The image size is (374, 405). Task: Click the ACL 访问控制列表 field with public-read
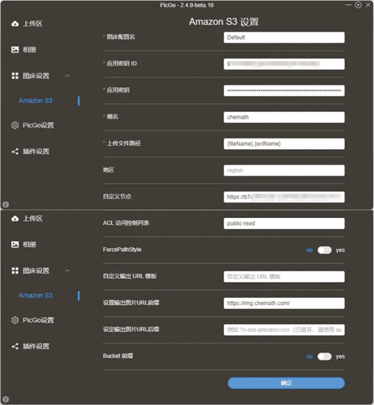click(284, 223)
